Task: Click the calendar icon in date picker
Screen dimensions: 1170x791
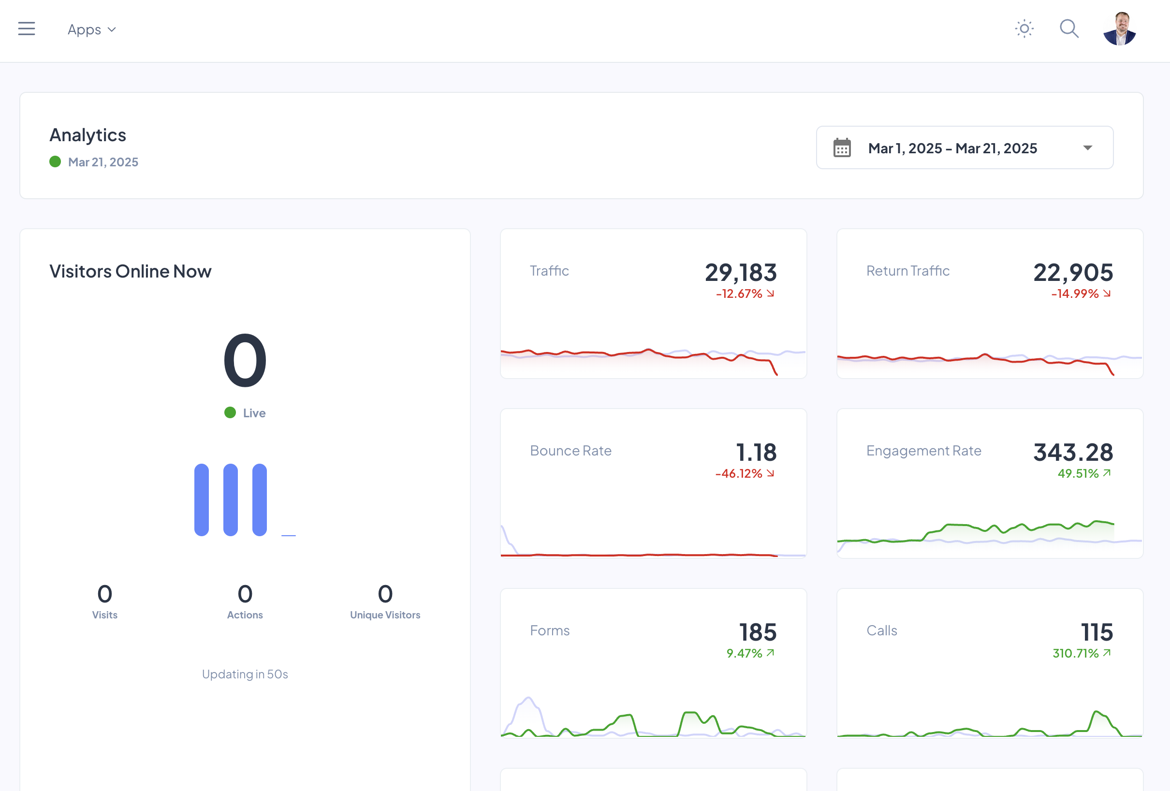Action: pyautogui.click(x=842, y=147)
